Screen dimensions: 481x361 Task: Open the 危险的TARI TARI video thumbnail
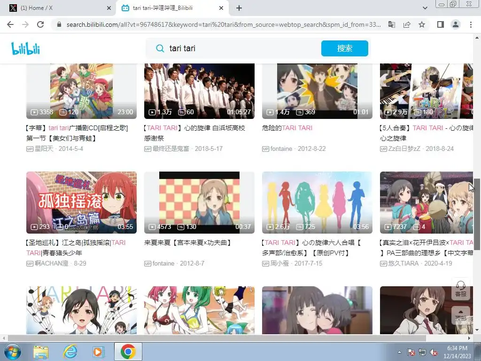pyautogui.click(x=317, y=91)
